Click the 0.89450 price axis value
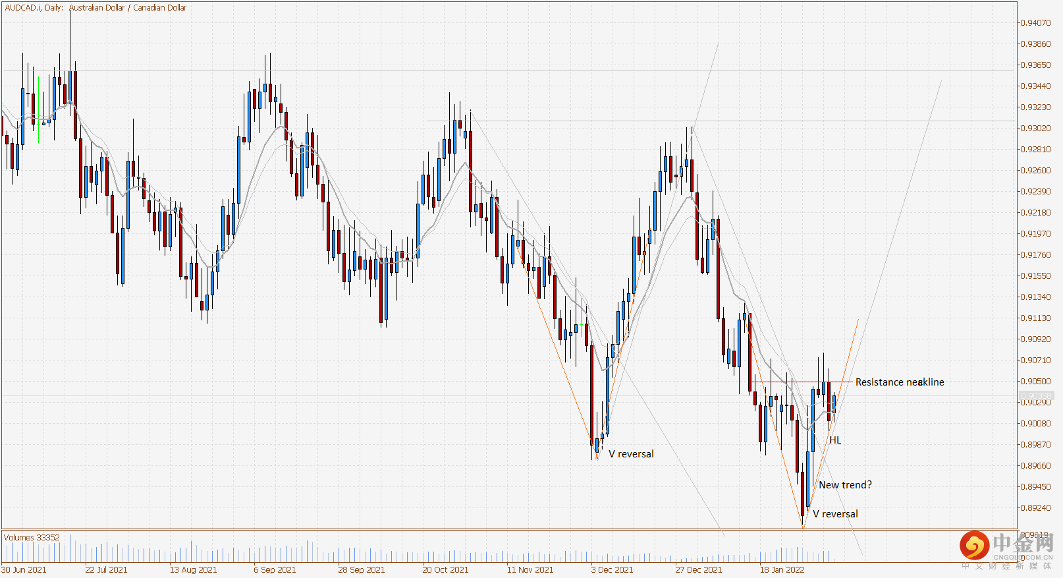Screen dimensions: 1063x578 (1035, 487)
